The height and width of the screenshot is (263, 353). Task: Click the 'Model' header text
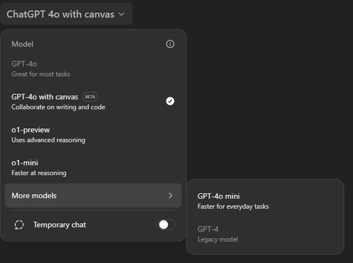click(x=23, y=44)
